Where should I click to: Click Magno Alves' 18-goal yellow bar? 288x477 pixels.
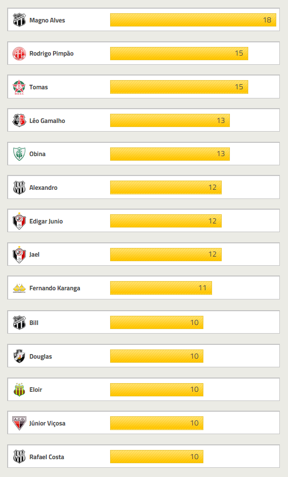[x=193, y=20]
